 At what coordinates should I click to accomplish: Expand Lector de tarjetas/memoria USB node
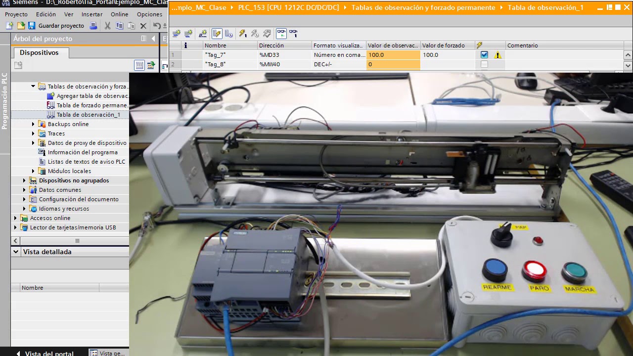tap(15, 227)
